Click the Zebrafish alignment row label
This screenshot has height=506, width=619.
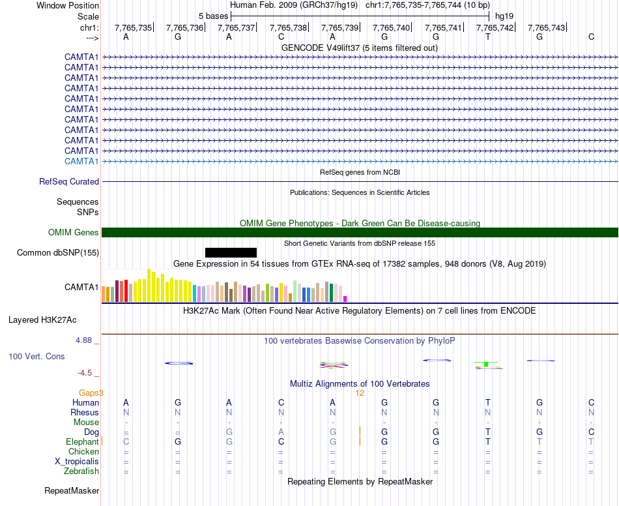point(81,471)
